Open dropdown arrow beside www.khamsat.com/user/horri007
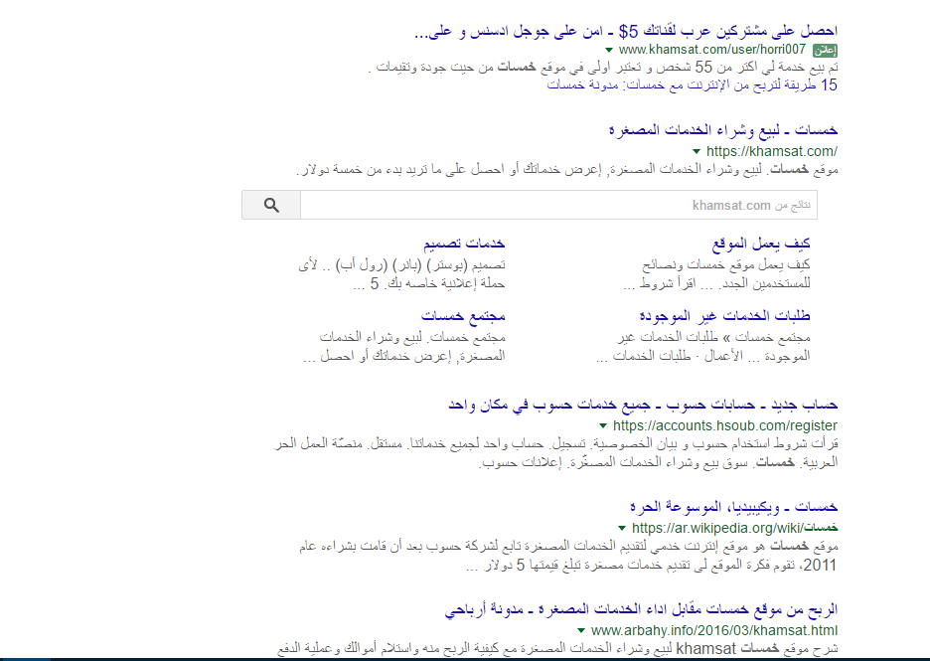 608,50
